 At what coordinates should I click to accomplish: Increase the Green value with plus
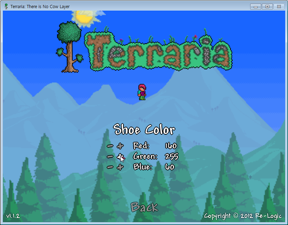tap(120, 157)
